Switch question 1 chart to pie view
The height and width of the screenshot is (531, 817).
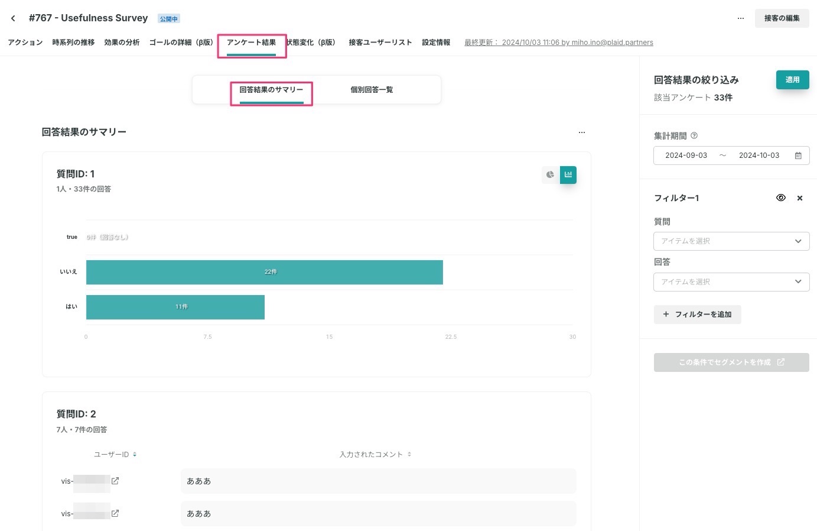(550, 174)
